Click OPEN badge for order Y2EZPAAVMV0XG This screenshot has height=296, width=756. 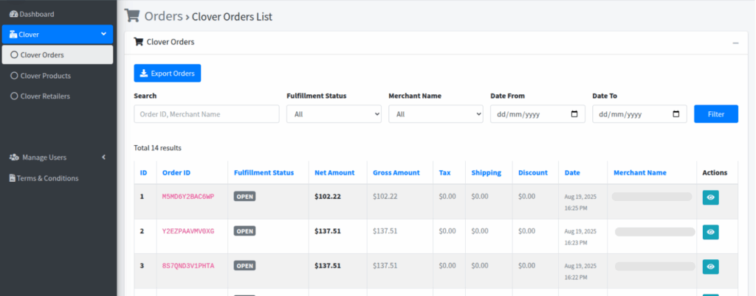[245, 231]
